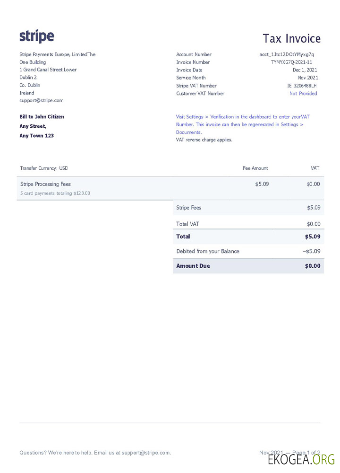
Task: Click the footer support email line
Action: click(95, 453)
